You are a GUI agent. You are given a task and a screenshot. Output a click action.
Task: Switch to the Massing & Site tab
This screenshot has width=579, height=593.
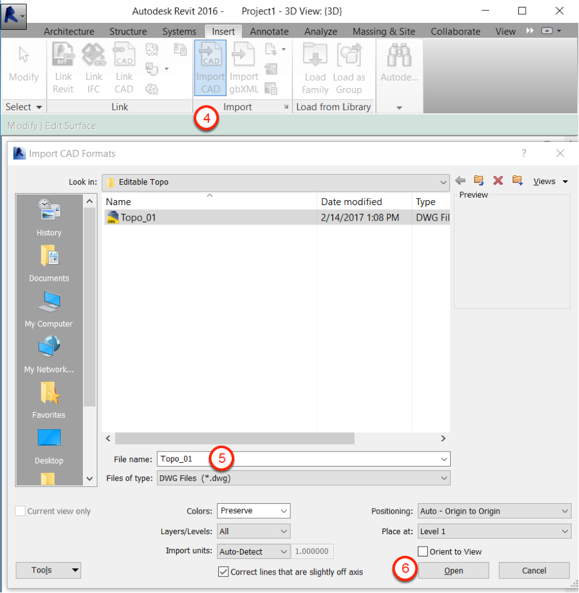(384, 32)
